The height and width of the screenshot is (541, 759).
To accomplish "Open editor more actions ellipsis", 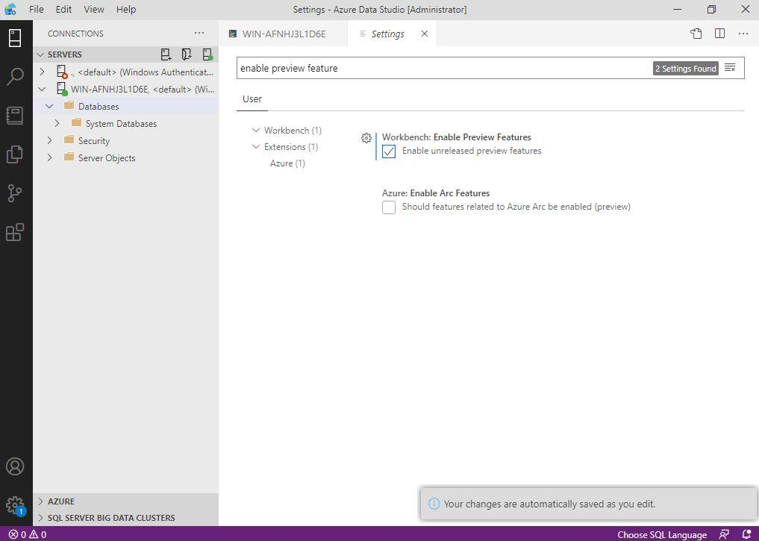I will tap(743, 34).
